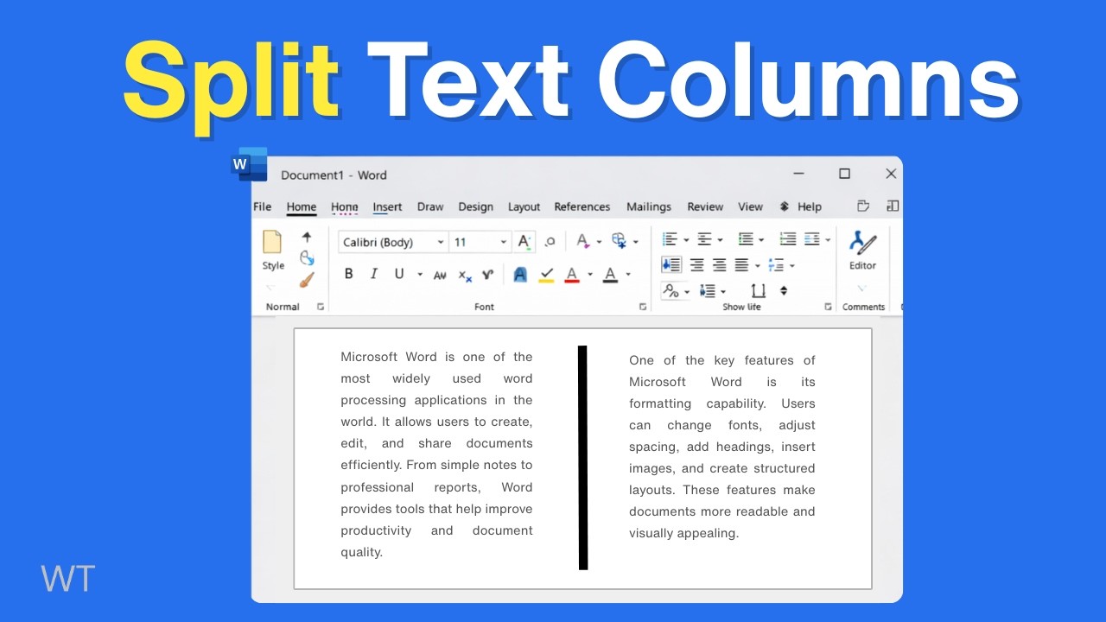The height and width of the screenshot is (622, 1106).
Task: Click the bracket-shaped column width icon
Action: coord(758,290)
